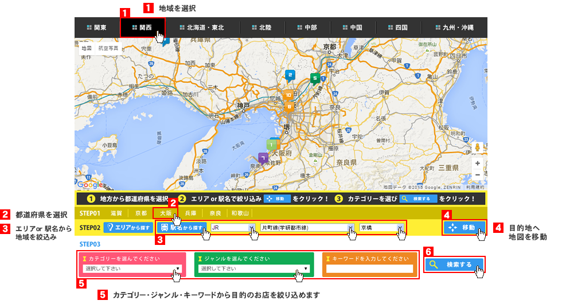Click the purple map pin numbered 7

263,158
